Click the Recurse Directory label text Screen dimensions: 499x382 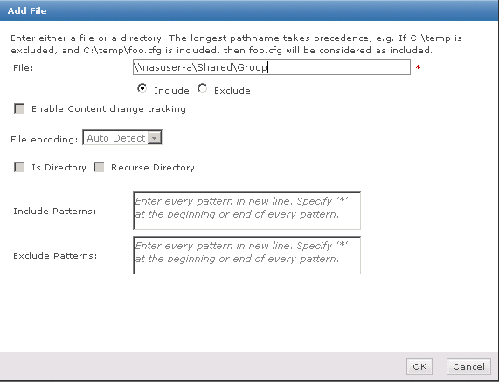click(153, 168)
